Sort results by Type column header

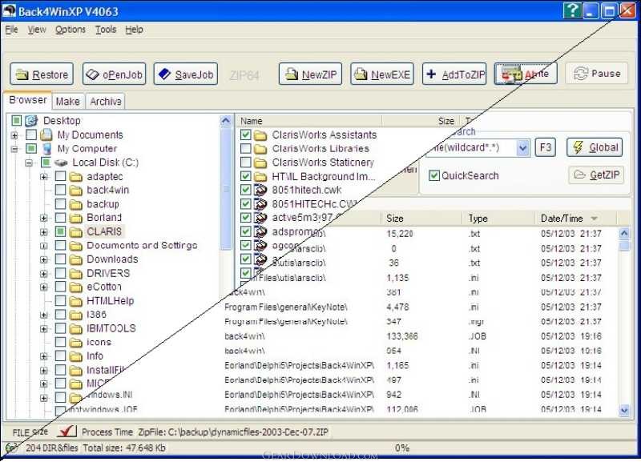498,219
